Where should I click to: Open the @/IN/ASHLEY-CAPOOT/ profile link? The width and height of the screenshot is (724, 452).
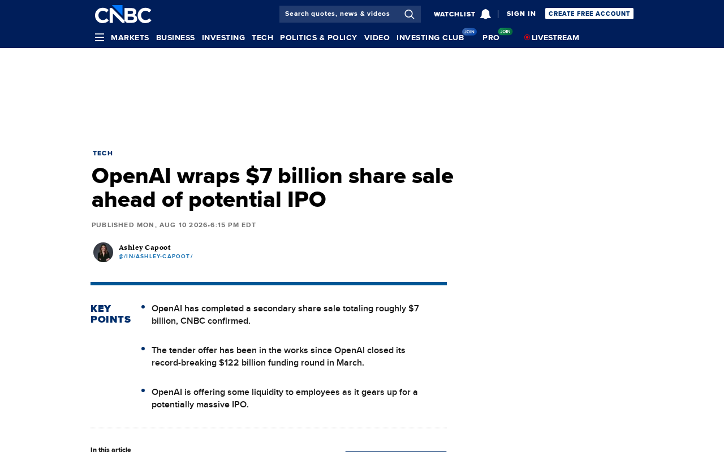156,257
